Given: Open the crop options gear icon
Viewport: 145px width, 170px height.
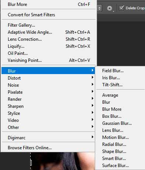Looking at the screenshot, I should [110, 9].
